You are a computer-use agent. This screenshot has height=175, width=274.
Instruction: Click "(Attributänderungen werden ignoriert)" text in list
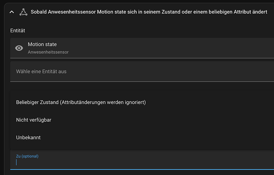103,102
